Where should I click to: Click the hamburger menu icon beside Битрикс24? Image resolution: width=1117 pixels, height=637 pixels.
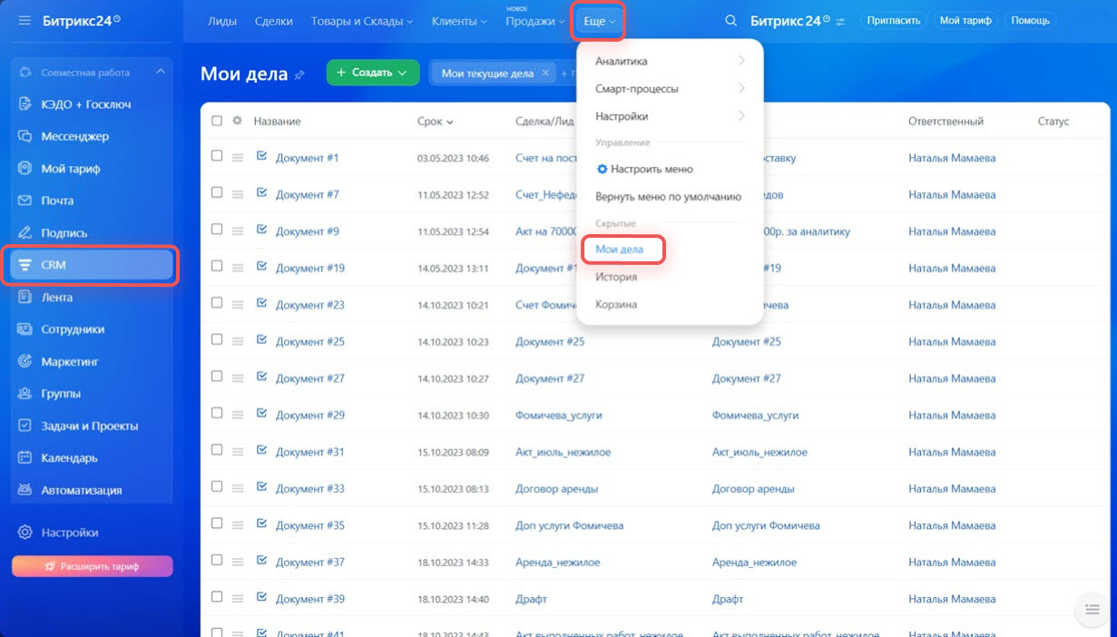click(x=24, y=21)
